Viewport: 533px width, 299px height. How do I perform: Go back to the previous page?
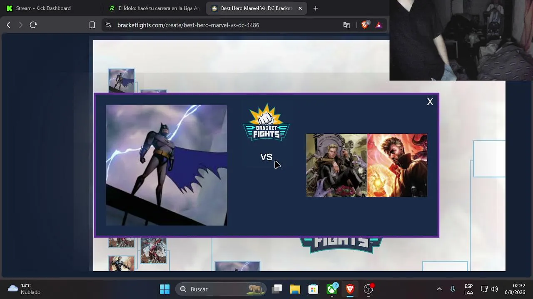[8, 25]
